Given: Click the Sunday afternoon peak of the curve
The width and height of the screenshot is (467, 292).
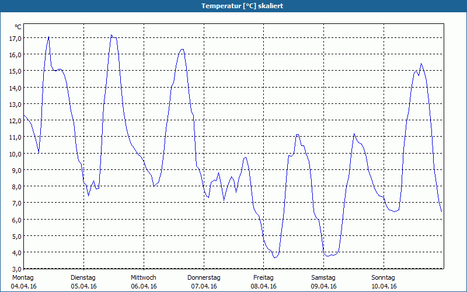Looking at the screenshot, I should coord(421,64).
